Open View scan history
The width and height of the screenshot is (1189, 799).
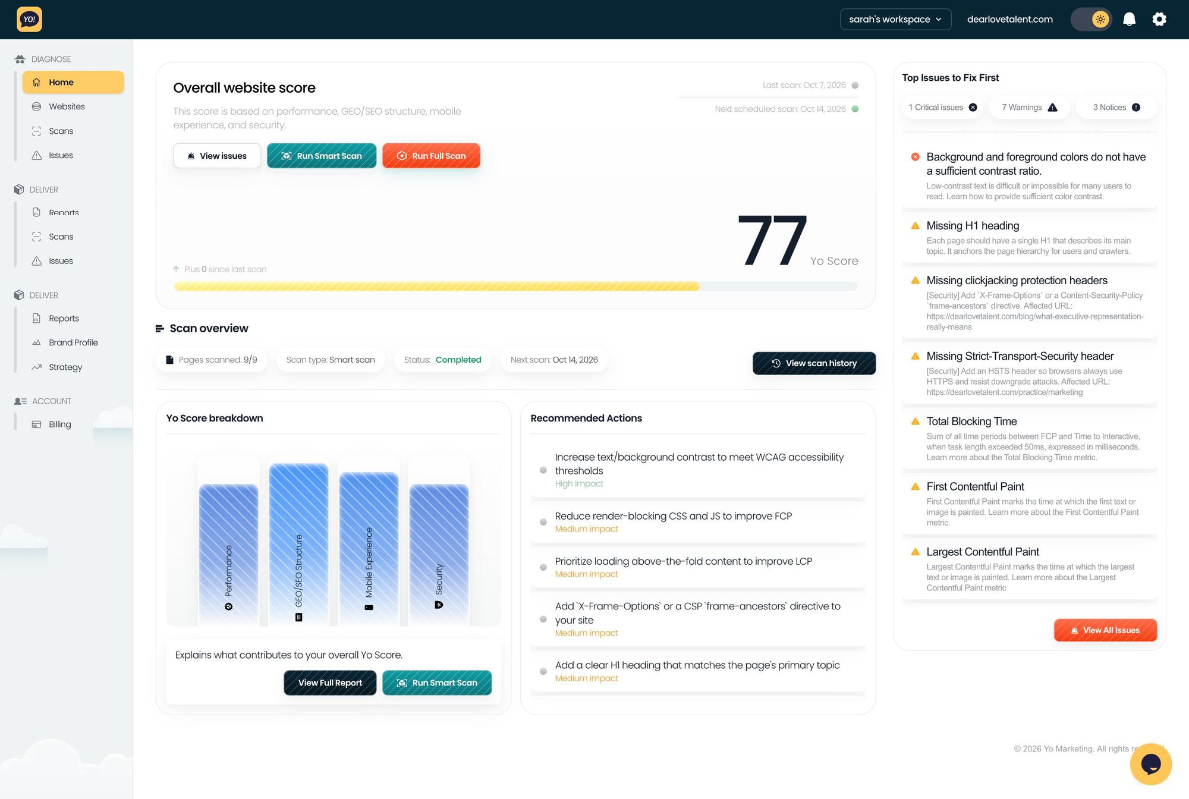point(814,363)
